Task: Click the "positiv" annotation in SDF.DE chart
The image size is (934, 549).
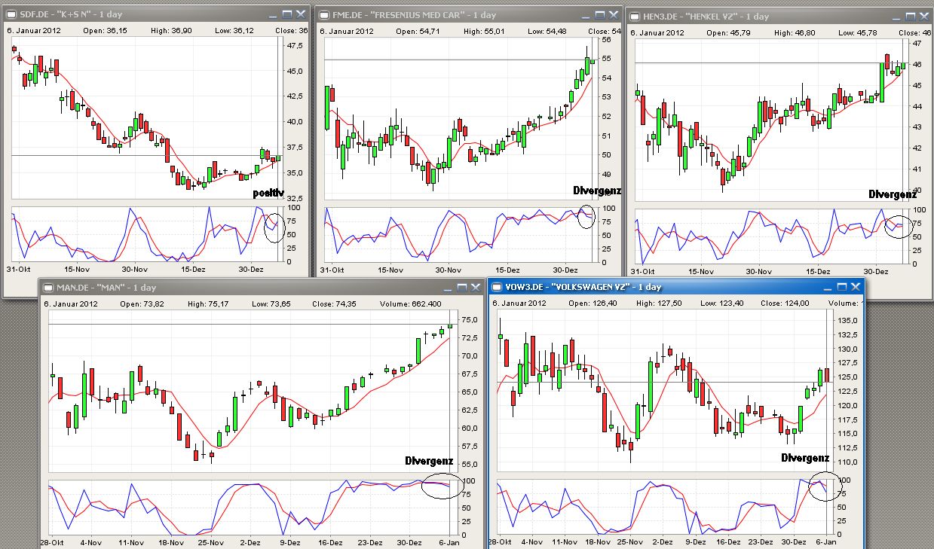Action: pos(268,194)
